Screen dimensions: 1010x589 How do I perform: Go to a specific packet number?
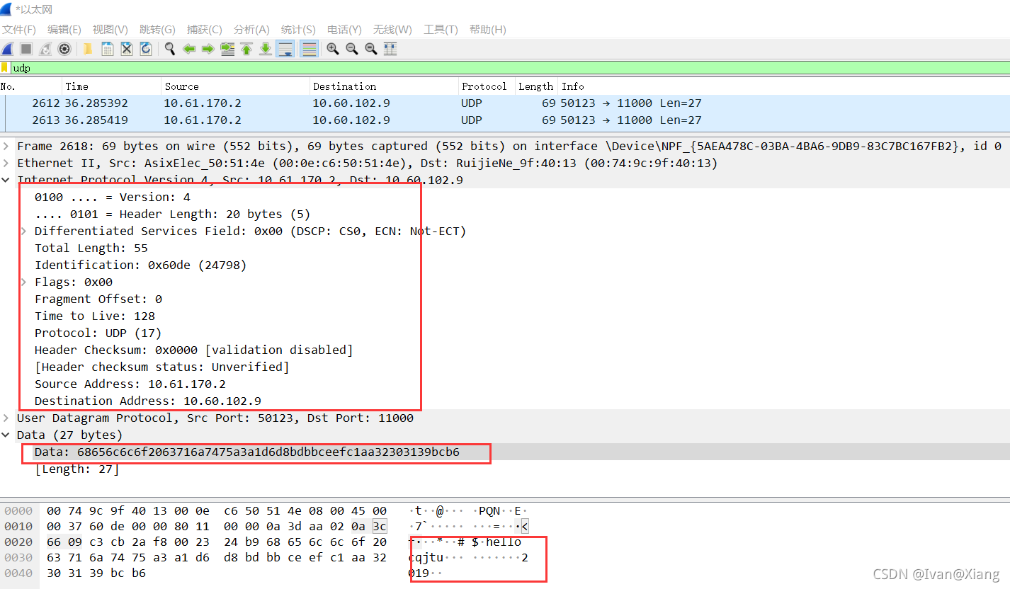click(227, 49)
